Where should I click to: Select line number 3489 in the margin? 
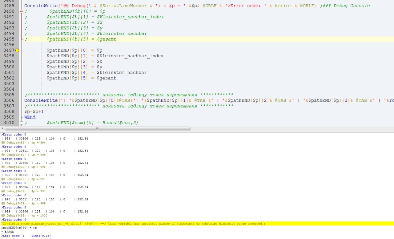[9, 6]
